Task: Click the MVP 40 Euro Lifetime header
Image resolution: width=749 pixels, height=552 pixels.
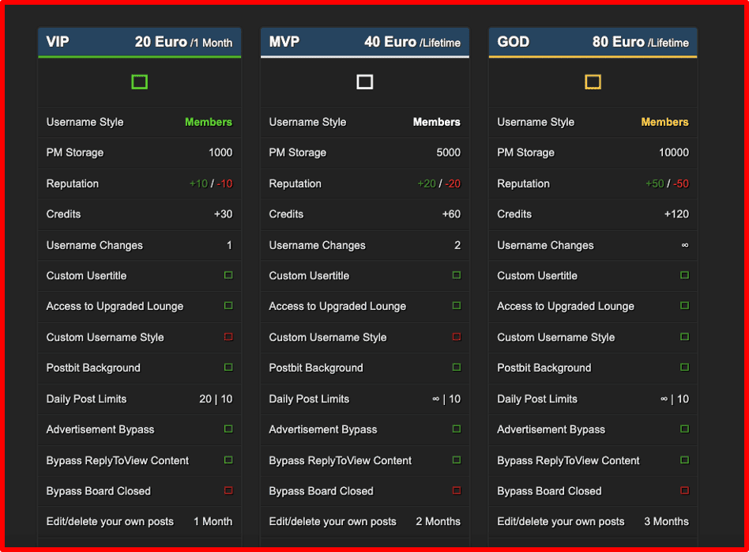Action: 364,42
